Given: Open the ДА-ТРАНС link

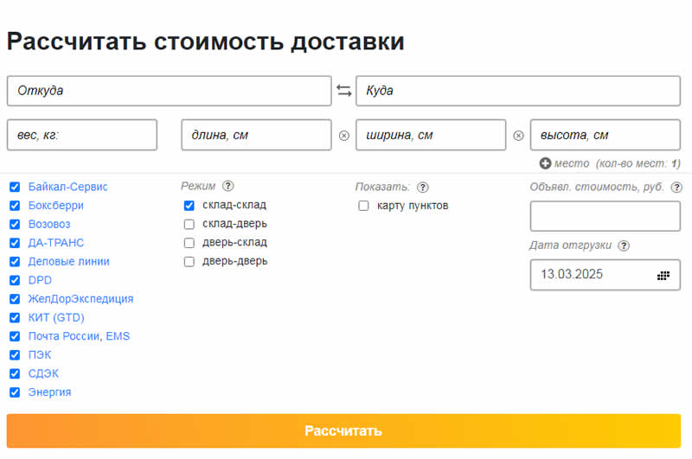Looking at the screenshot, I should coord(56,243).
